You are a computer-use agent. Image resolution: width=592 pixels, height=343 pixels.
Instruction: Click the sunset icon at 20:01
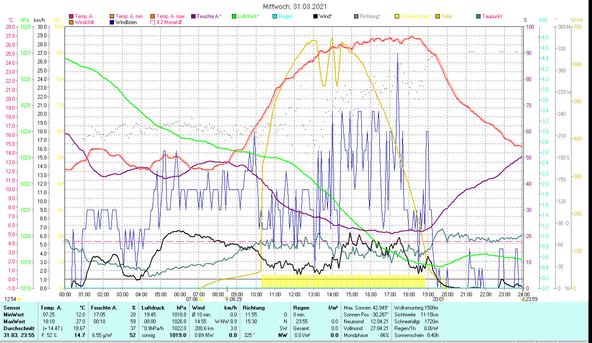pos(447,299)
